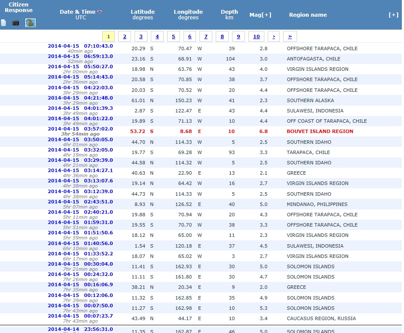This screenshot has width=404, height=333.
Task: Go to page 8 of results
Action: (x=222, y=36)
